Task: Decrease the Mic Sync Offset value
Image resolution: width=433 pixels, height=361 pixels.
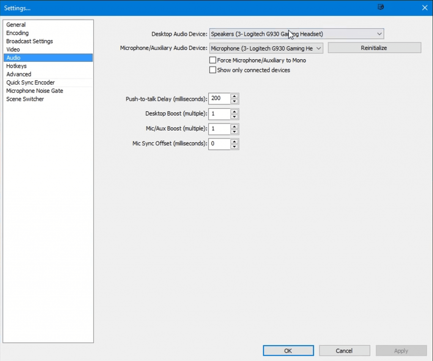Action: click(x=234, y=146)
